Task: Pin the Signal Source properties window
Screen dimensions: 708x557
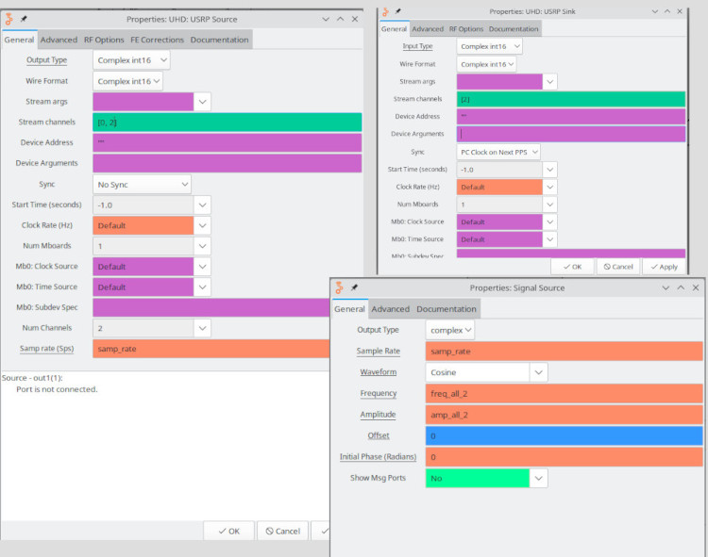Action: point(354,287)
